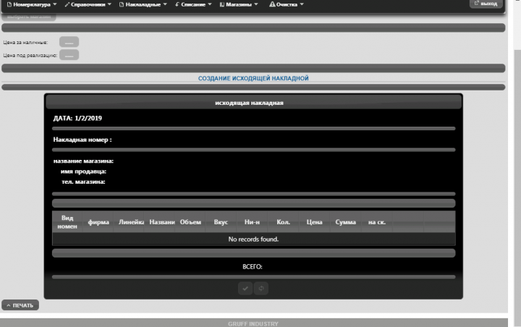Click the exit icon in выход button

click(x=476, y=3)
